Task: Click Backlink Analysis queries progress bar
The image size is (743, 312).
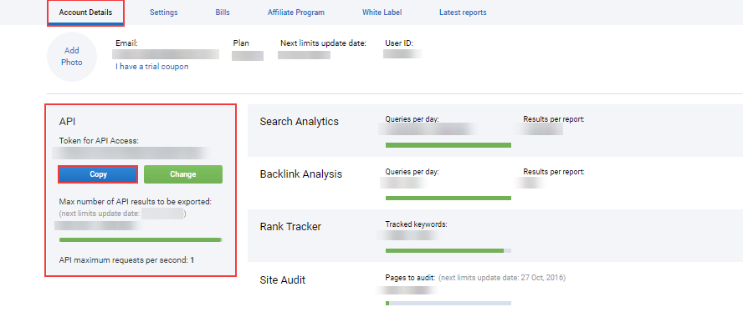Action: (x=448, y=198)
